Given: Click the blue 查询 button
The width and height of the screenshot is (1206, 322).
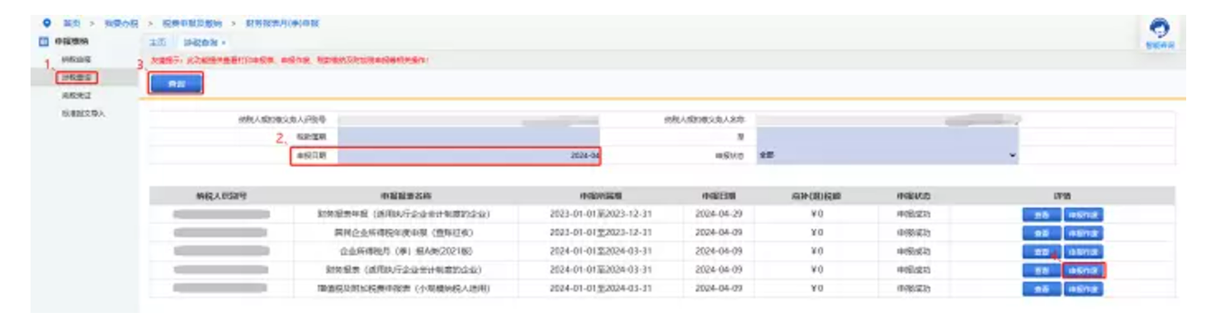Looking at the screenshot, I should (176, 84).
